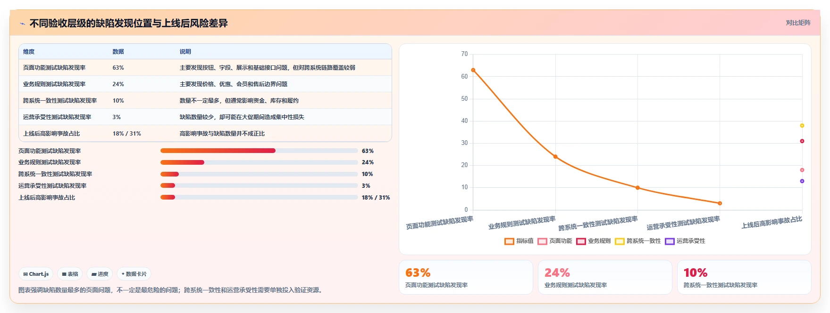Click the orange chart point at value 24
This screenshot has width=830, height=313.
pos(555,157)
